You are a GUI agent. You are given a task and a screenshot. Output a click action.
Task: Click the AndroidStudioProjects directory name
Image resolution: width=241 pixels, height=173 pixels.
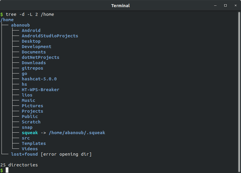pyautogui.click(x=50, y=36)
